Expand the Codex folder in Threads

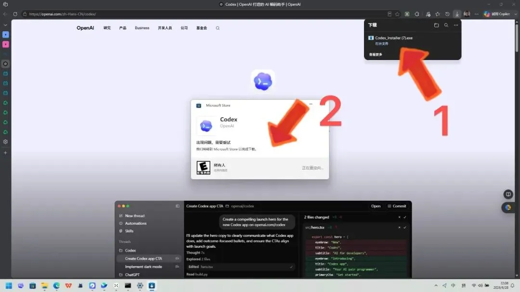[127, 250]
